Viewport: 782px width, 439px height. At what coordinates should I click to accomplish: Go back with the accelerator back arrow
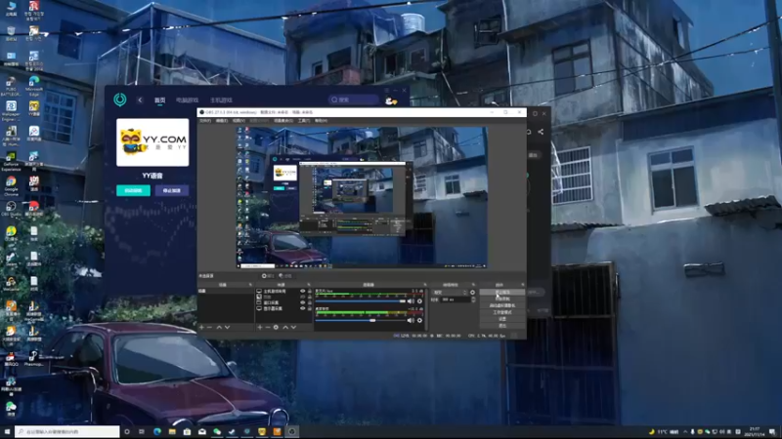pyautogui.click(x=140, y=100)
